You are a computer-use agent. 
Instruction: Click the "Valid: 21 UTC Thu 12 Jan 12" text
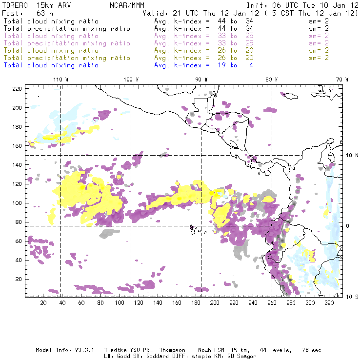tap(201, 13)
